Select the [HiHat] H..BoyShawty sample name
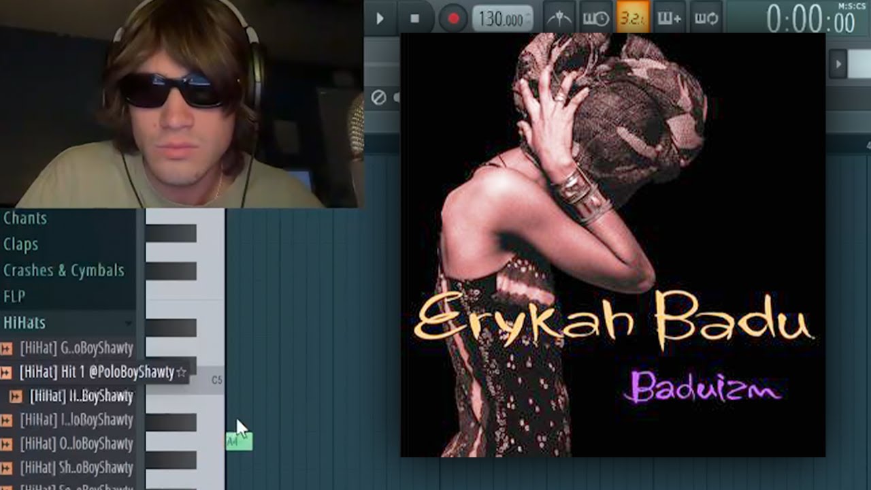 point(82,396)
